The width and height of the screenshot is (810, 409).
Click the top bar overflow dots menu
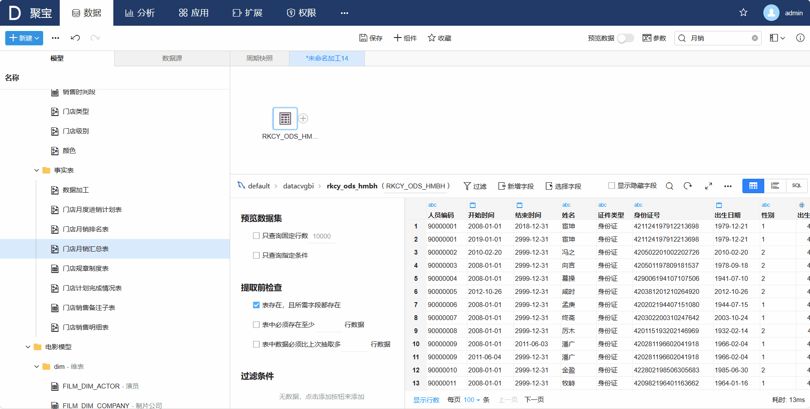[x=344, y=13]
